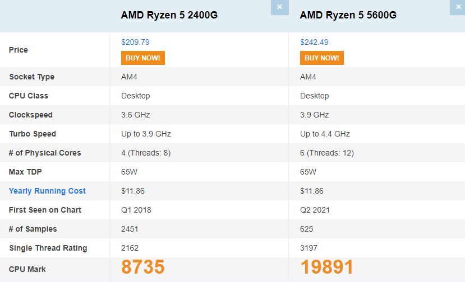Open the $209.79 price link
465x282 pixels.
pos(135,42)
